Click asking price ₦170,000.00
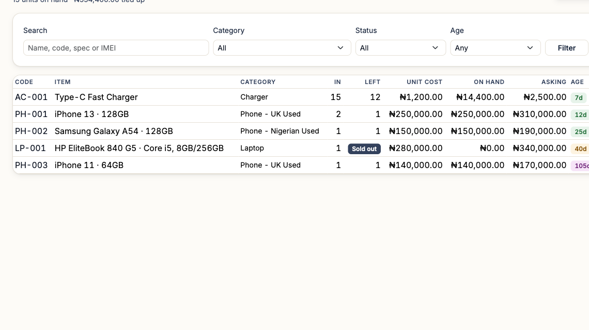This screenshot has width=589, height=330. (539, 165)
